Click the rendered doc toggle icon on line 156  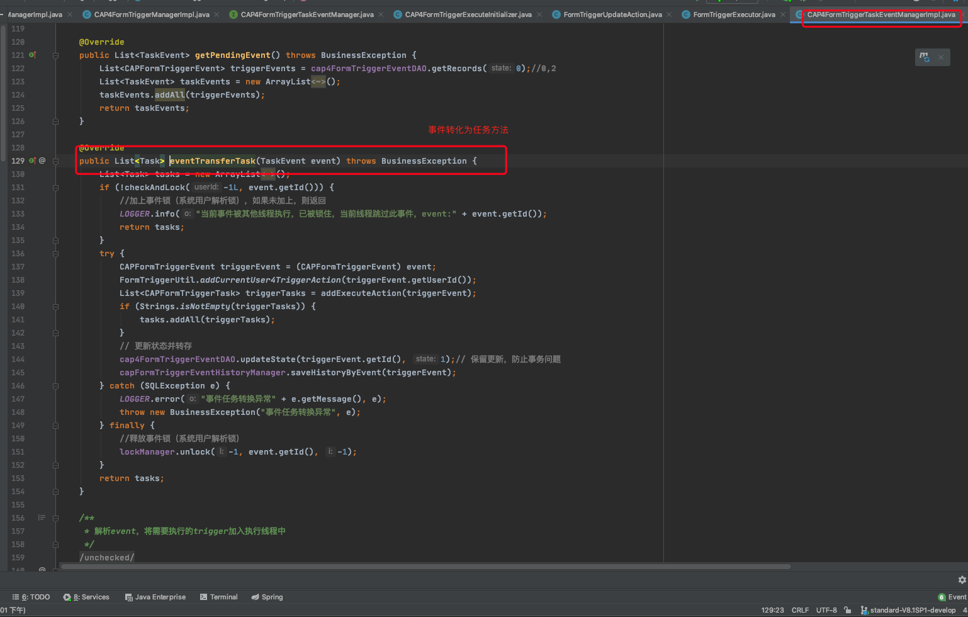point(42,518)
